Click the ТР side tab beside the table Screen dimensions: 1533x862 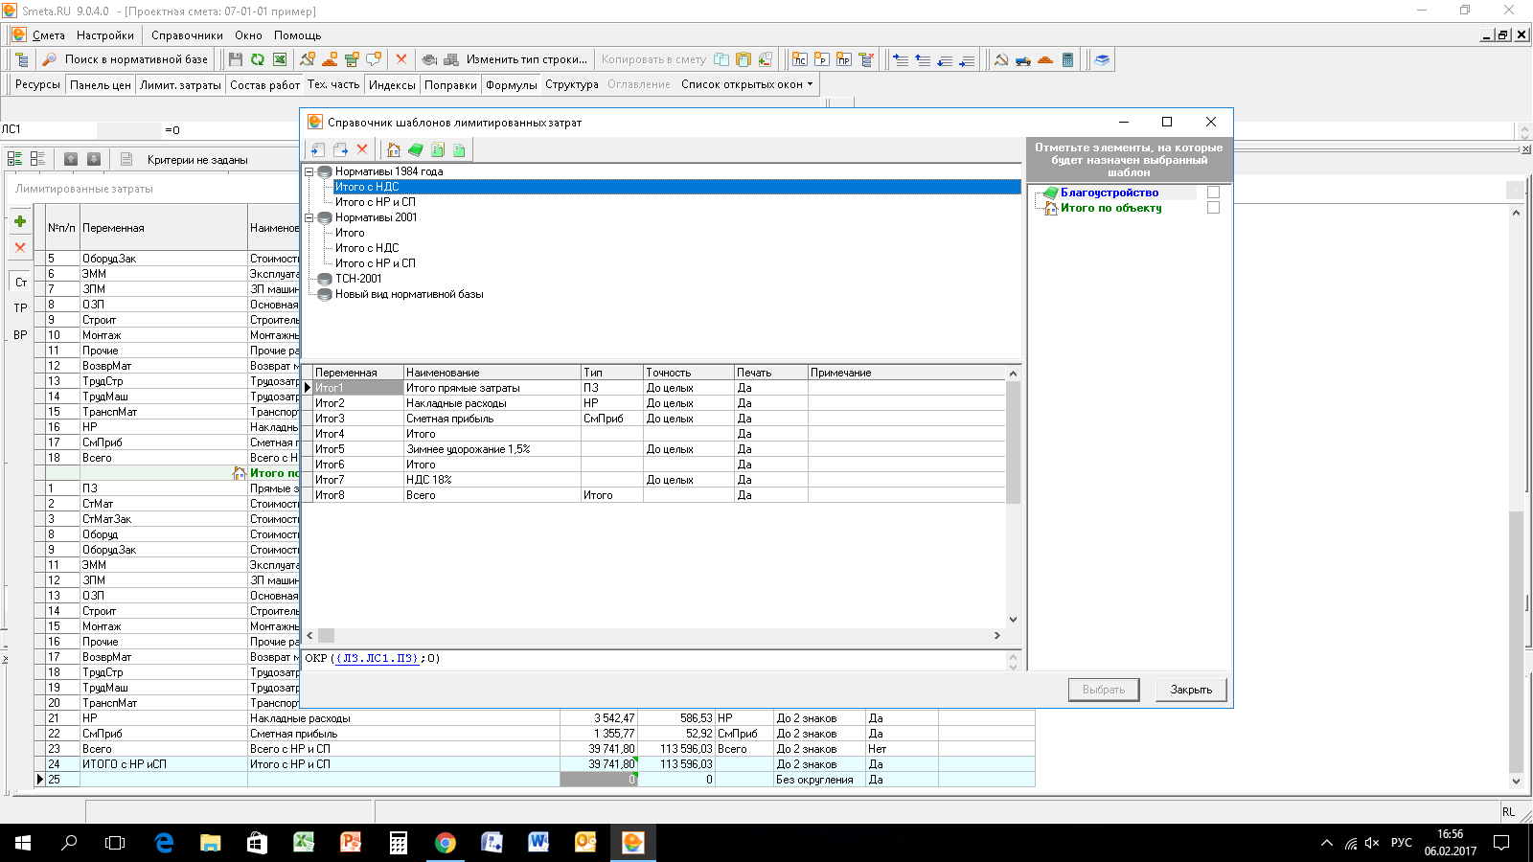(x=20, y=308)
